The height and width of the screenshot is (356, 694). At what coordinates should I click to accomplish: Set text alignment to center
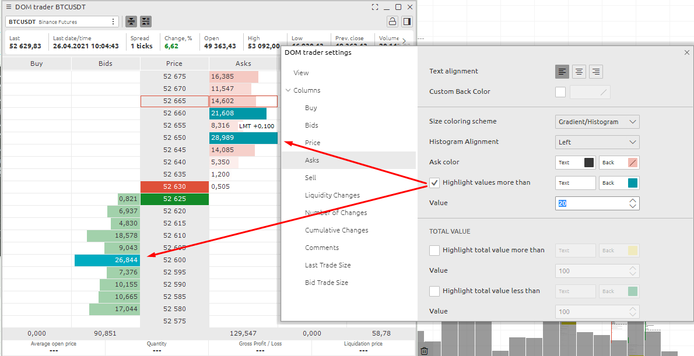pos(579,72)
